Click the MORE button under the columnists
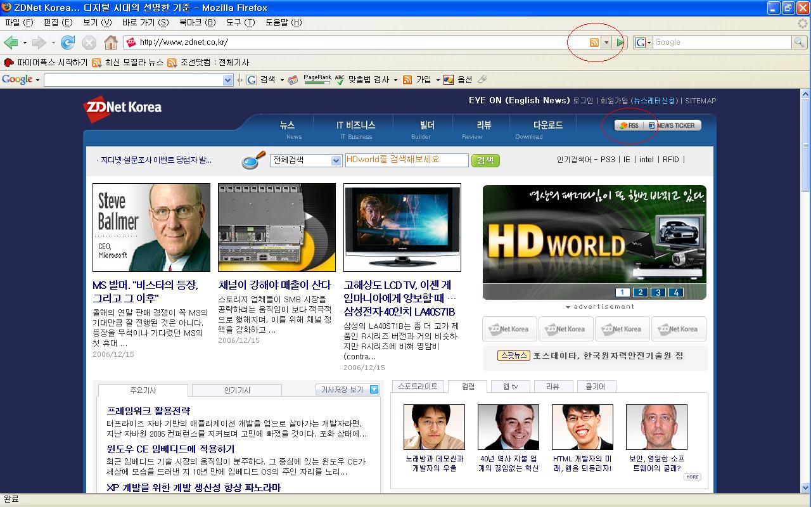The height and width of the screenshot is (507, 811). tap(692, 477)
